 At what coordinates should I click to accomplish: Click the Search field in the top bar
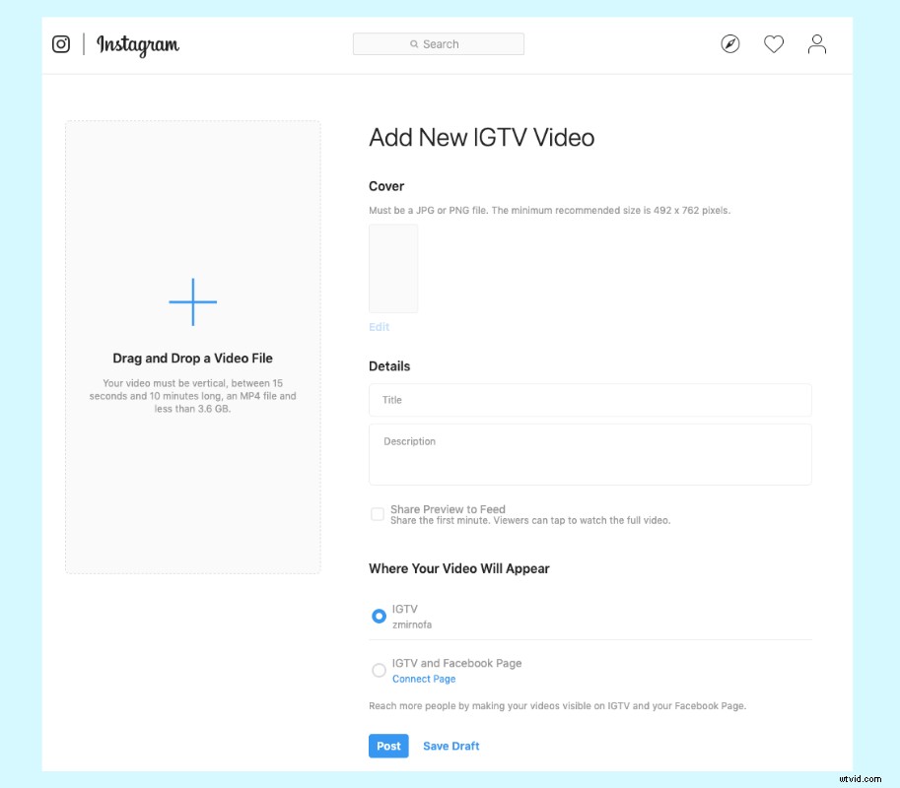click(x=438, y=43)
